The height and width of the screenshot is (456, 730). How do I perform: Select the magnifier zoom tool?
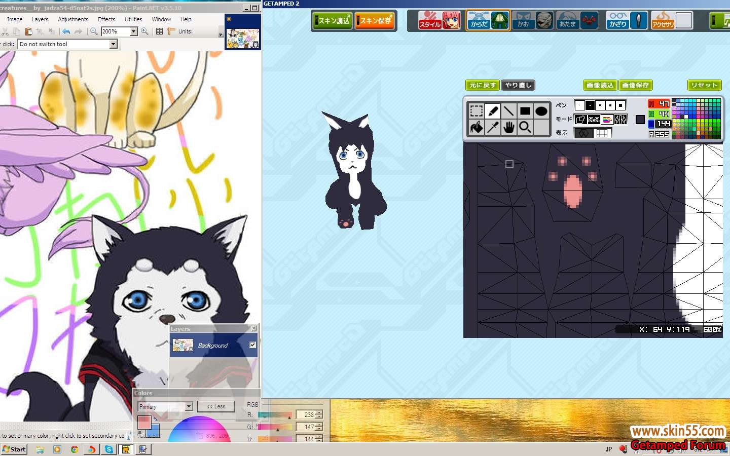pyautogui.click(x=525, y=127)
